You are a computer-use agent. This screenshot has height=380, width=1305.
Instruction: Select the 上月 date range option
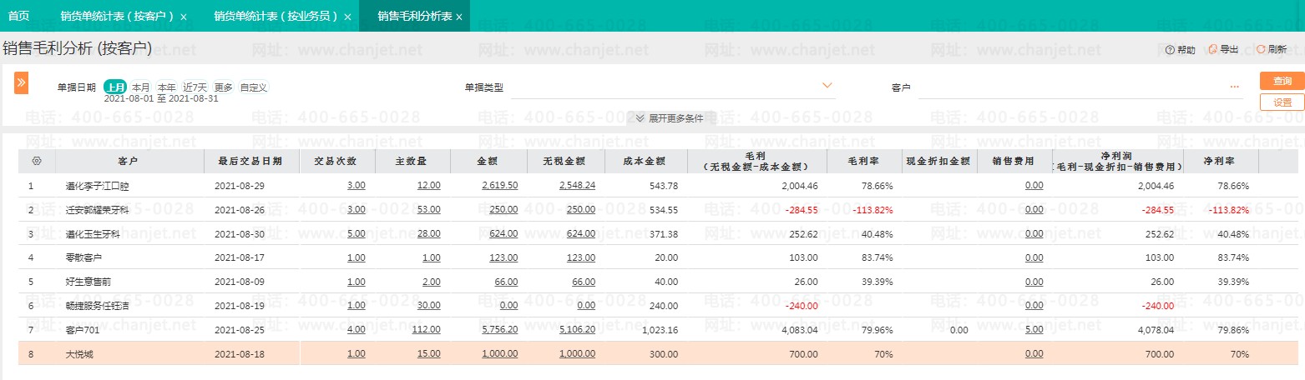(x=115, y=87)
